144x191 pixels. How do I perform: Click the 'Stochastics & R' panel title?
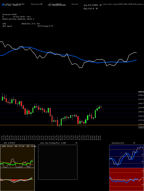click(118, 143)
